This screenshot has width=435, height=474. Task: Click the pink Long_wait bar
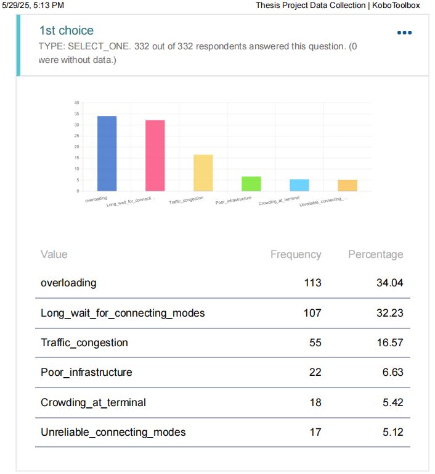click(155, 156)
